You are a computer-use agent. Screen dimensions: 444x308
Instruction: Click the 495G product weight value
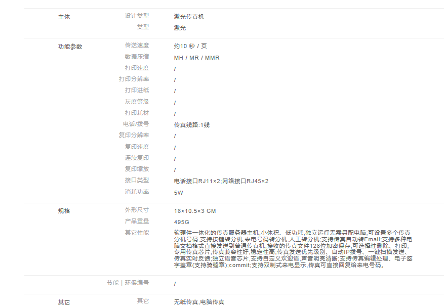(x=181, y=222)
